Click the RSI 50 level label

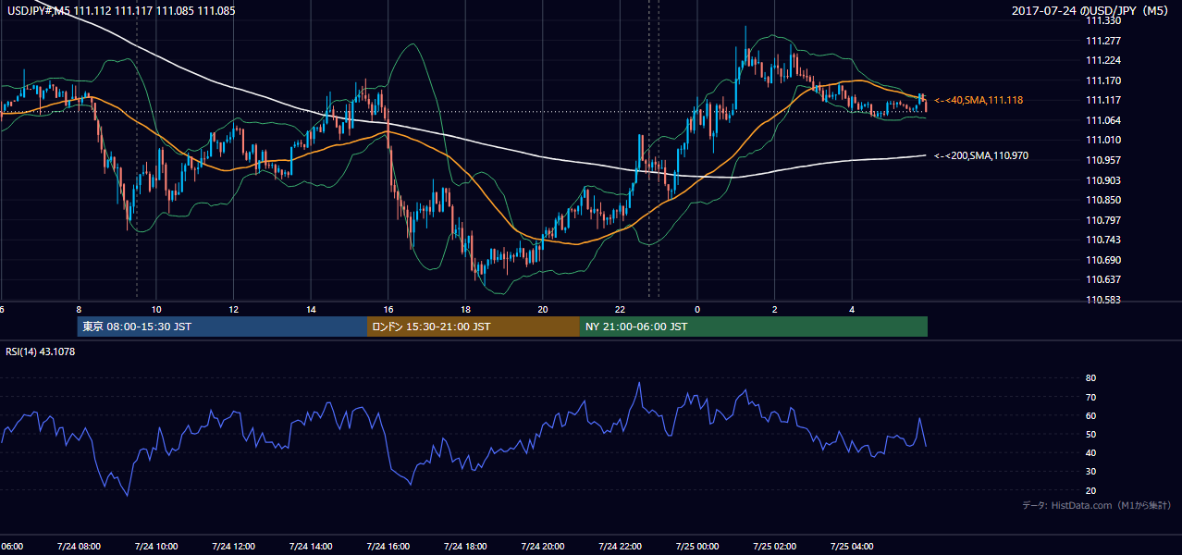point(1091,434)
